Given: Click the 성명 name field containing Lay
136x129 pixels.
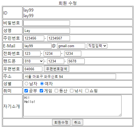Looking at the screenshot, I should pos(47,31).
